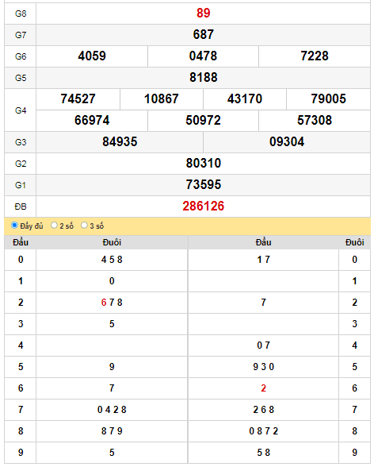Click the red special prize number 286126
The height and width of the screenshot is (467, 374).
point(203,206)
